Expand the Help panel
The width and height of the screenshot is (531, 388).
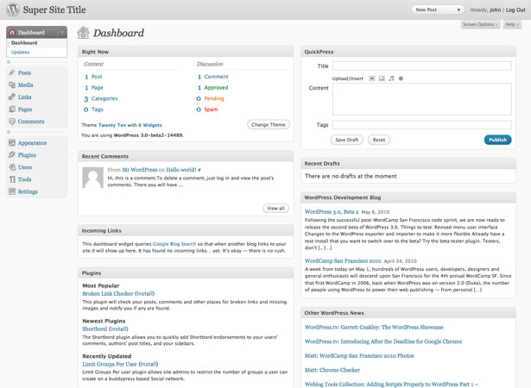pyautogui.click(x=512, y=24)
